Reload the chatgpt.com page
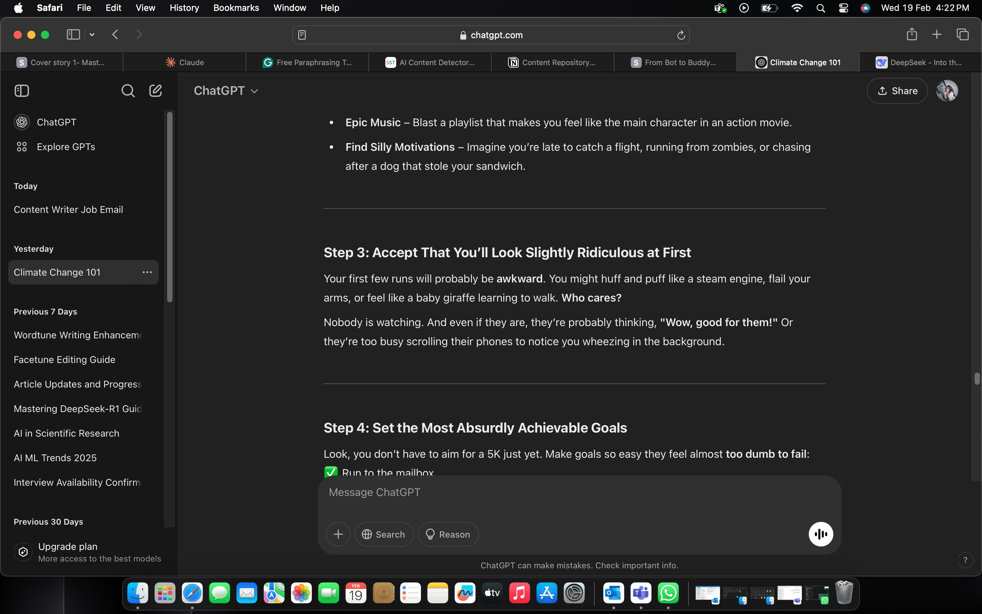This screenshot has width=982, height=614. [x=681, y=35]
